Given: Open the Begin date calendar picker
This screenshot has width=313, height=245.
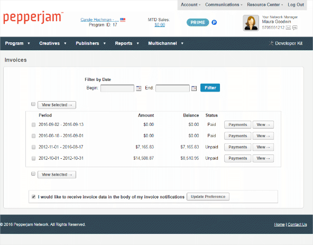Looking at the screenshot, I should pos(139,88).
